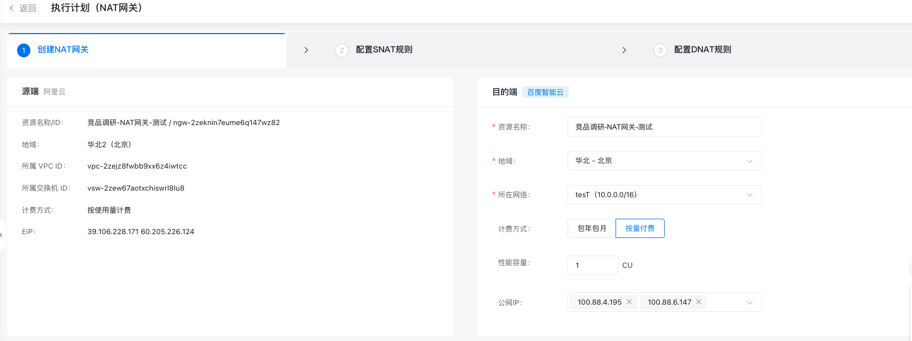Click the VPC ID vpc-2zejz8fwbb9xx6z4iwtcc
The image size is (912, 341).
coord(137,166)
